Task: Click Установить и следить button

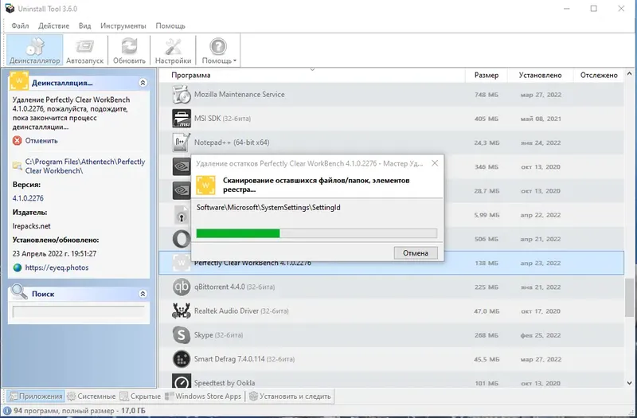Action: point(290,396)
